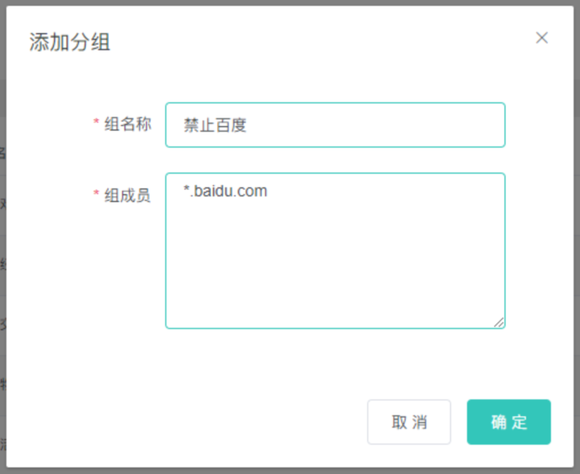This screenshot has height=474, width=580.
Task: Click the red asterisk beside 组成员
Action: 96,194
